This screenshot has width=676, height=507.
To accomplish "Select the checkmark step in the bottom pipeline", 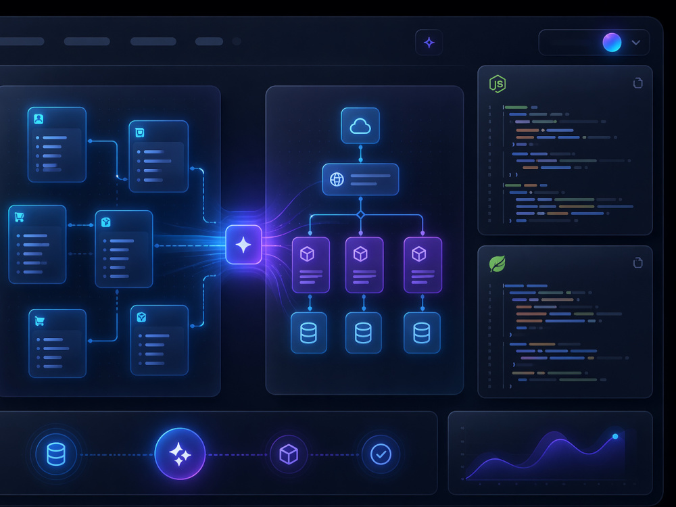I will (x=381, y=454).
